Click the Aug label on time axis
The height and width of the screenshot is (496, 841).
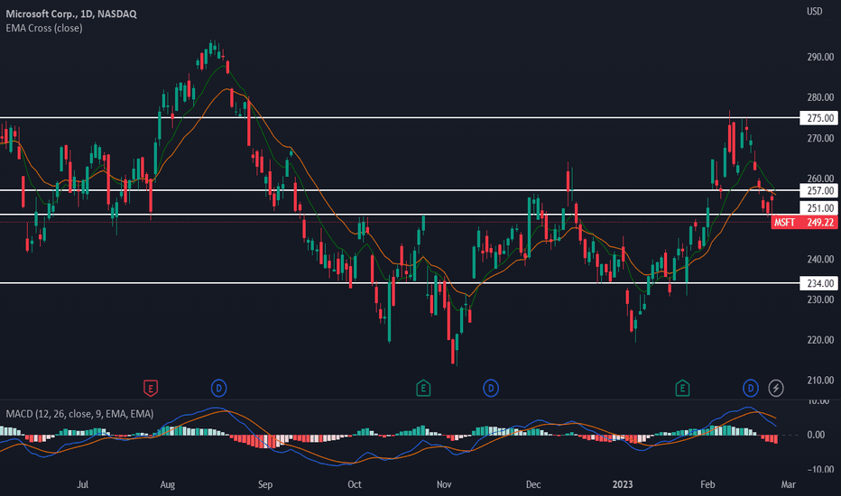pyautogui.click(x=167, y=484)
